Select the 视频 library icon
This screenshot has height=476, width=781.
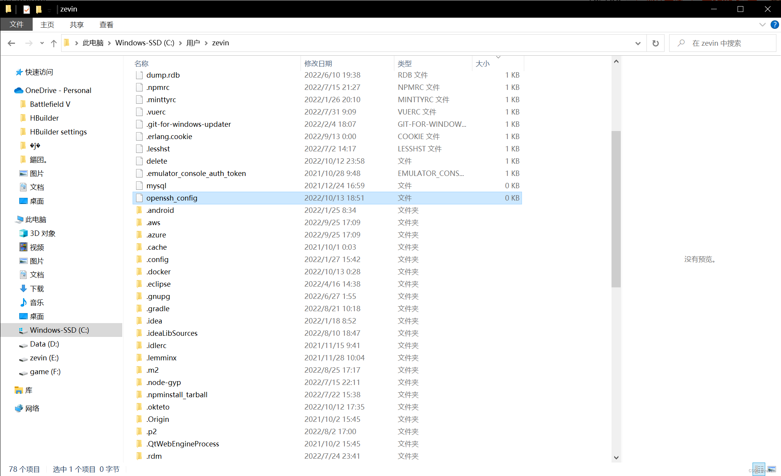pyautogui.click(x=23, y=247)
